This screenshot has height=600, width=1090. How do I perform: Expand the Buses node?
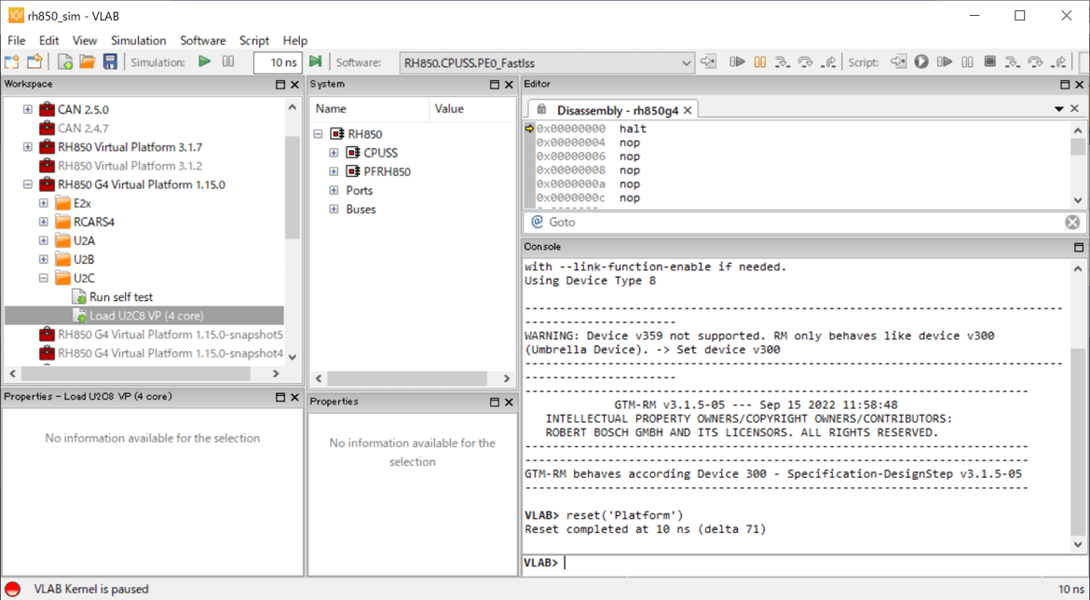tap(334, 210)
